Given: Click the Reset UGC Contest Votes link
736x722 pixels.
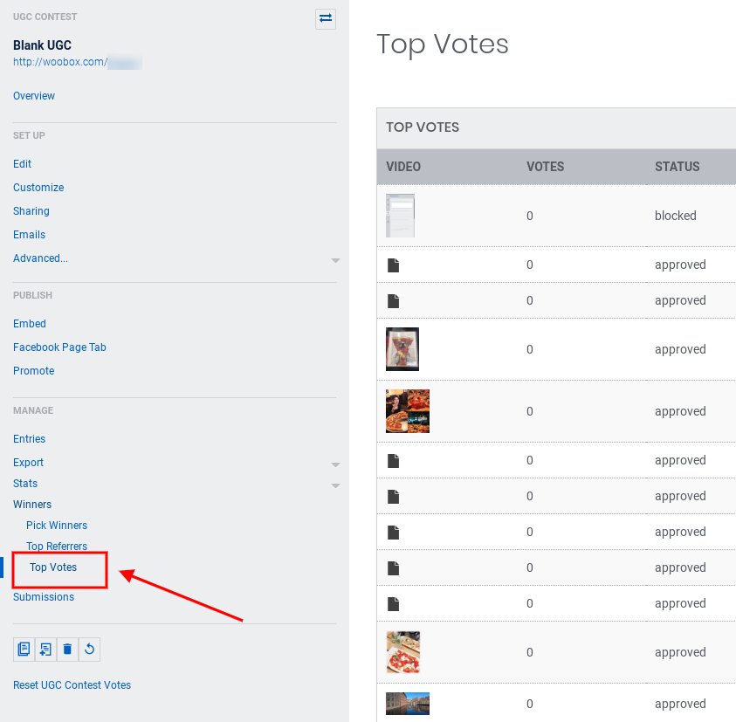Looking at the screenshot, I should 72,685.
